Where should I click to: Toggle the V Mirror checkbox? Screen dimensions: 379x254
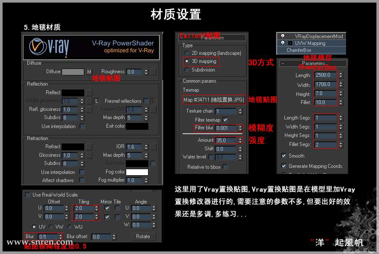click(x=107, y=217)
